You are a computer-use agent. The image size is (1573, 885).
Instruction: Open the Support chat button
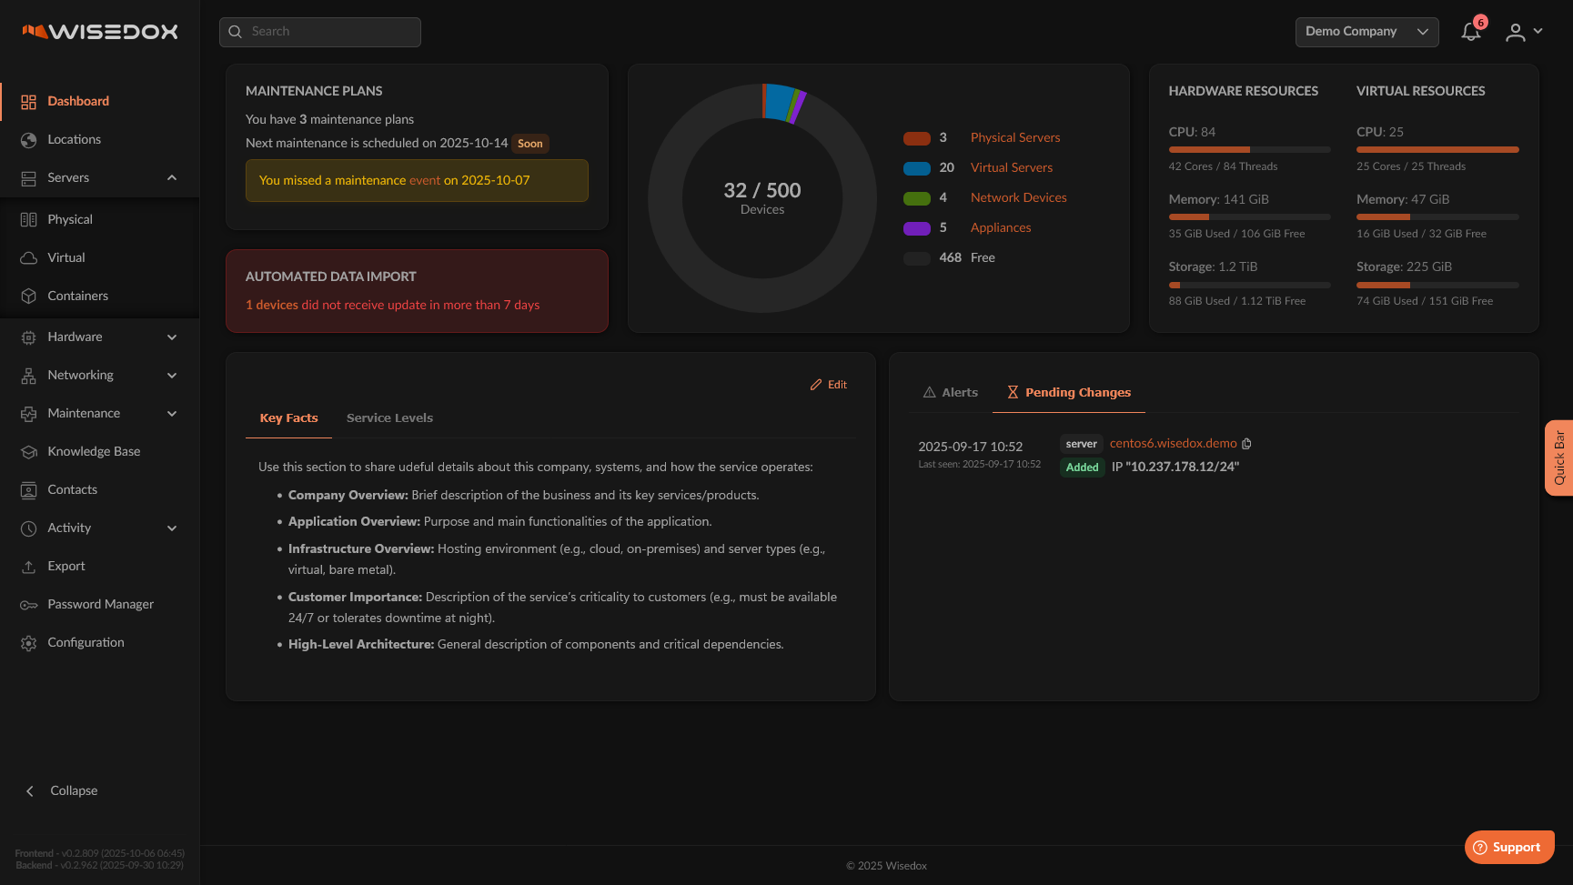[x=1508, y=848]
